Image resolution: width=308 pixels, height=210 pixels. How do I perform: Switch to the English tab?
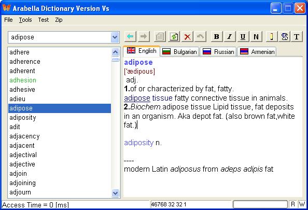click(x=142, y=51)
